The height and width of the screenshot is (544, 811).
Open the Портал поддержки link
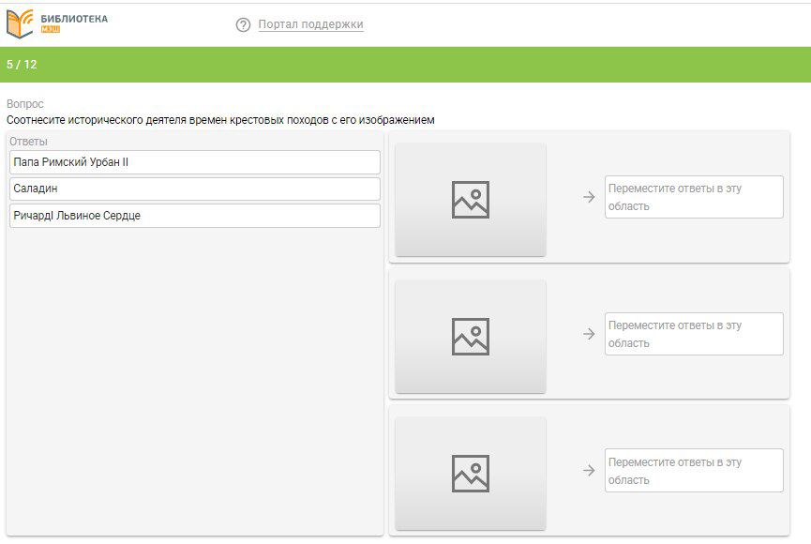click(x=311, y=24)
